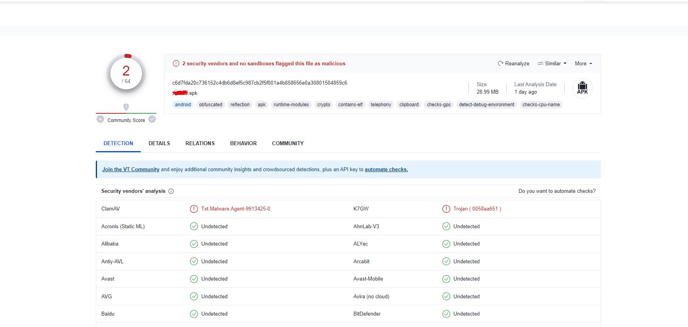Click the K7GW vendor name
The image size is (688, 327).
(361, 209)
